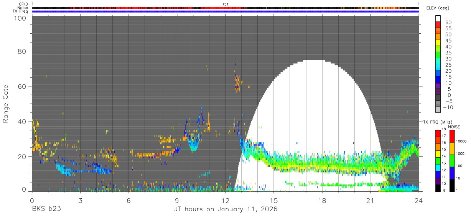Click y-axis tick label 40
Viewport: 471px width, 217px height.
(x=22, y=121)
